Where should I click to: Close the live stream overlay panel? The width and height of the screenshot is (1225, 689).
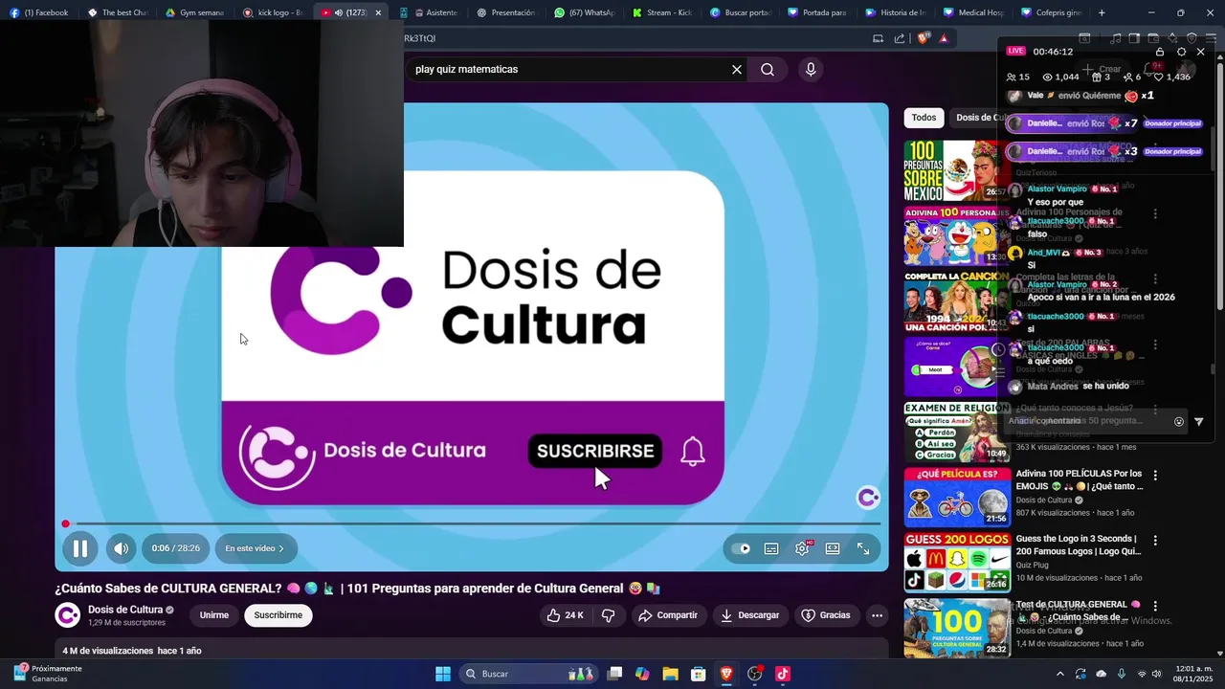[1201, 52]
